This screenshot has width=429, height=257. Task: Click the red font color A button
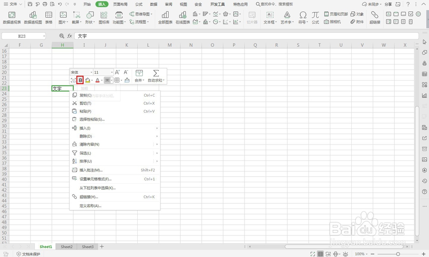tap(97, 80)
